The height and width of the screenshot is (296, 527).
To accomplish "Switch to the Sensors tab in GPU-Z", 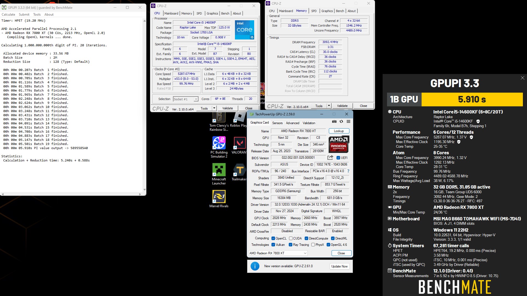I will [277, 123].
